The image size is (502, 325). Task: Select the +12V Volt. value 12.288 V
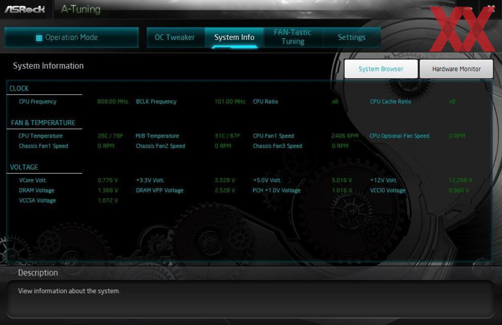pos(460,181)
